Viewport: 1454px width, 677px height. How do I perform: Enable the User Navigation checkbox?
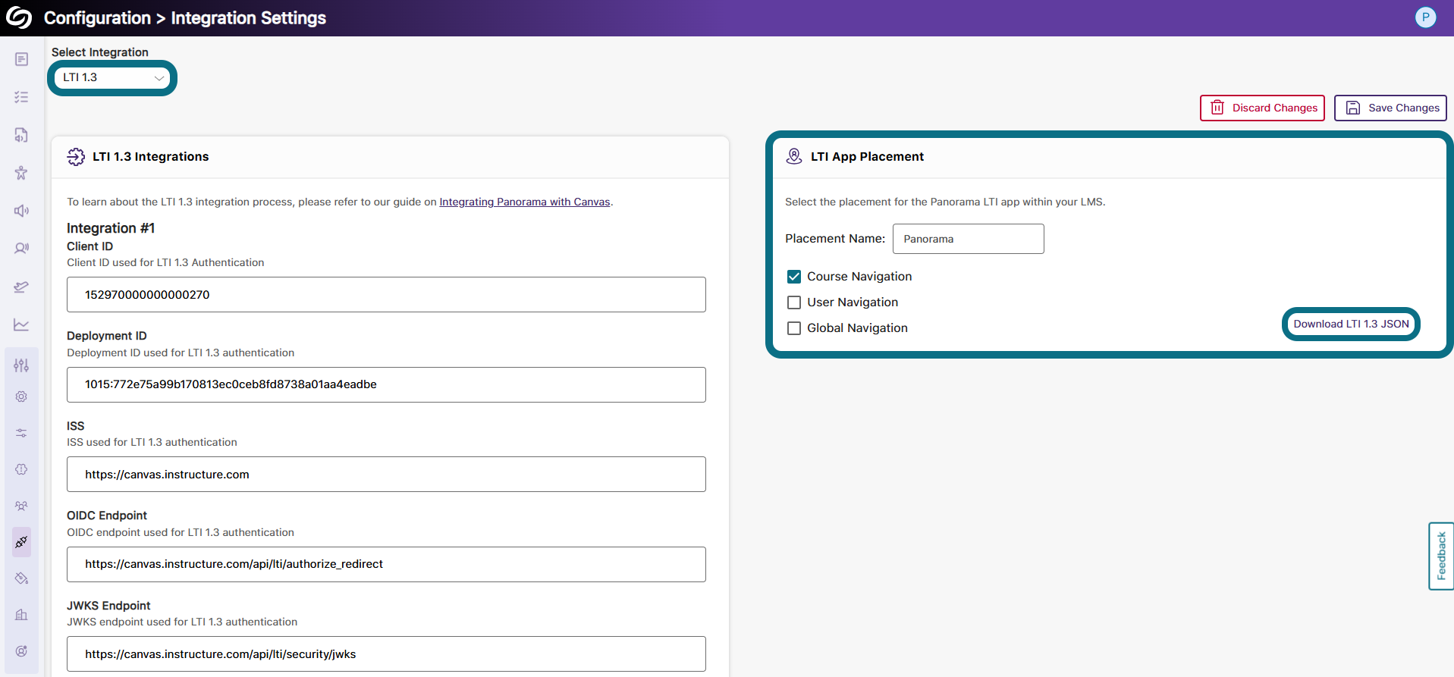tap(794, 302)
